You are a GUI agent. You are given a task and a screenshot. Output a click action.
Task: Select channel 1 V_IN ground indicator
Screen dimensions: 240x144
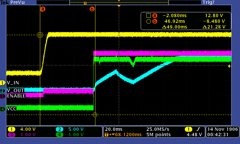point(2,83)
